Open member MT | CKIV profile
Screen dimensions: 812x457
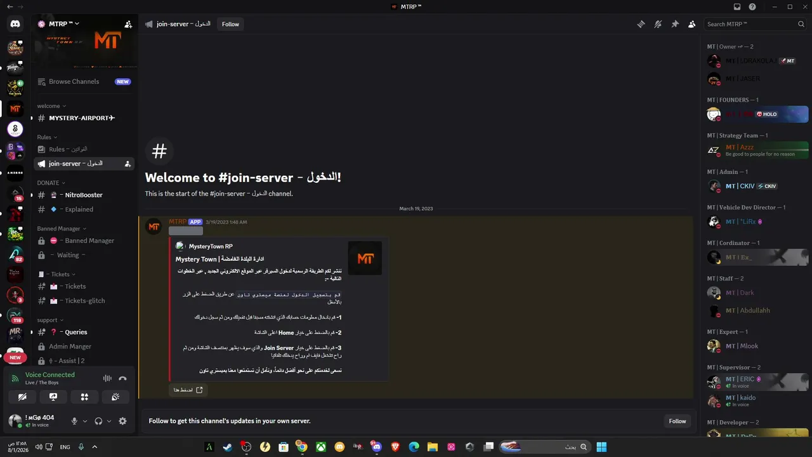[757, 186]
